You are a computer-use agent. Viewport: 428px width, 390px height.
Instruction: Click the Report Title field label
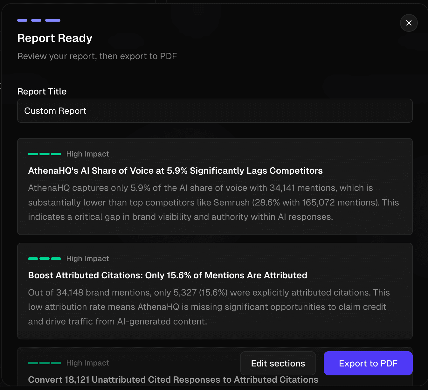point(42,92)
